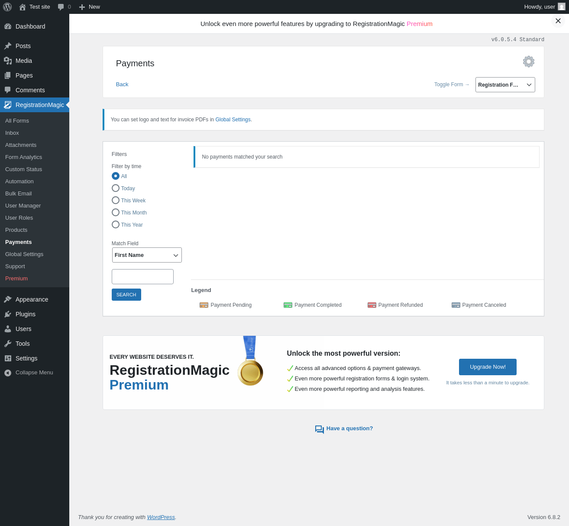The height and width of the screenshot is (526, 569).
Task: Click the No payments matched your search message
Action: click(x=242, y=157)
